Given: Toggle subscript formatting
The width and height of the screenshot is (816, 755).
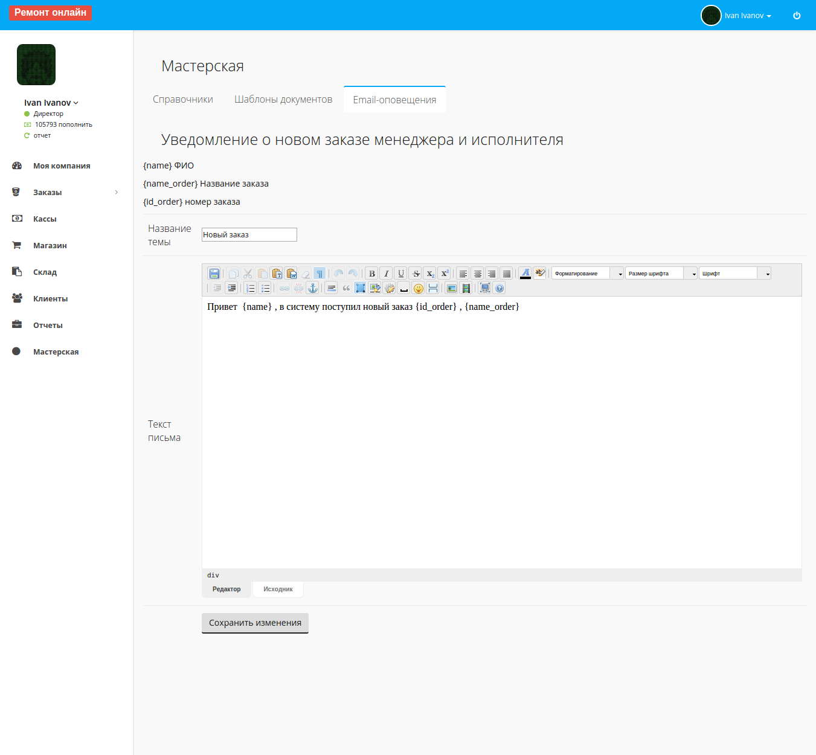Looking at the screenshot, I should coord(430,274).
